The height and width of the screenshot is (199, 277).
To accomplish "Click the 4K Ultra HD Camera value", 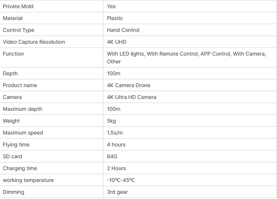I will pyautogui.click(x=131, y=97).
